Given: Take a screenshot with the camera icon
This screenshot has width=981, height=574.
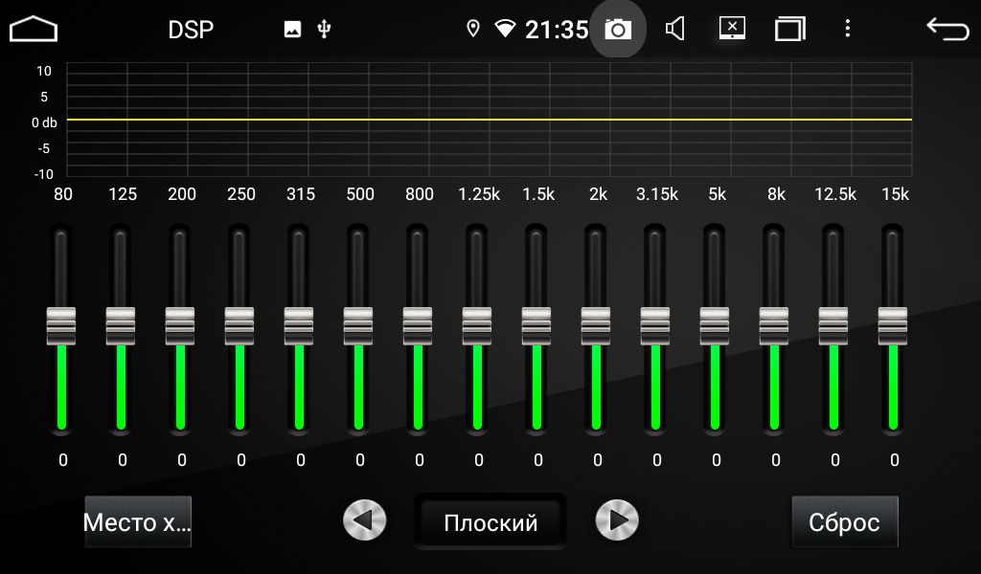Looking at the screenshot, I should click(x=618, y=30).
